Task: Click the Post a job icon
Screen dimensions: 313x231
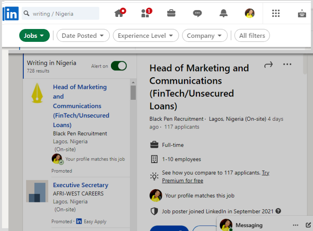Action: tap(302, 13)
